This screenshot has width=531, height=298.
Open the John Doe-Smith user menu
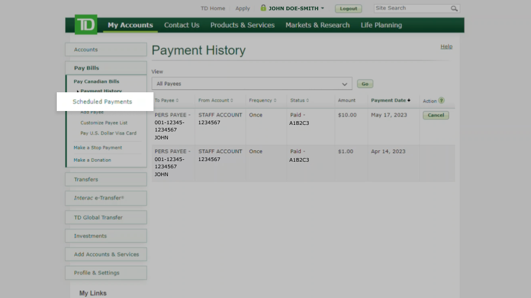click(296, 8)
